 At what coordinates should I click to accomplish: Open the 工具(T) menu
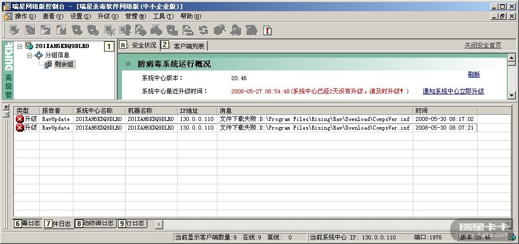[163, 16]
